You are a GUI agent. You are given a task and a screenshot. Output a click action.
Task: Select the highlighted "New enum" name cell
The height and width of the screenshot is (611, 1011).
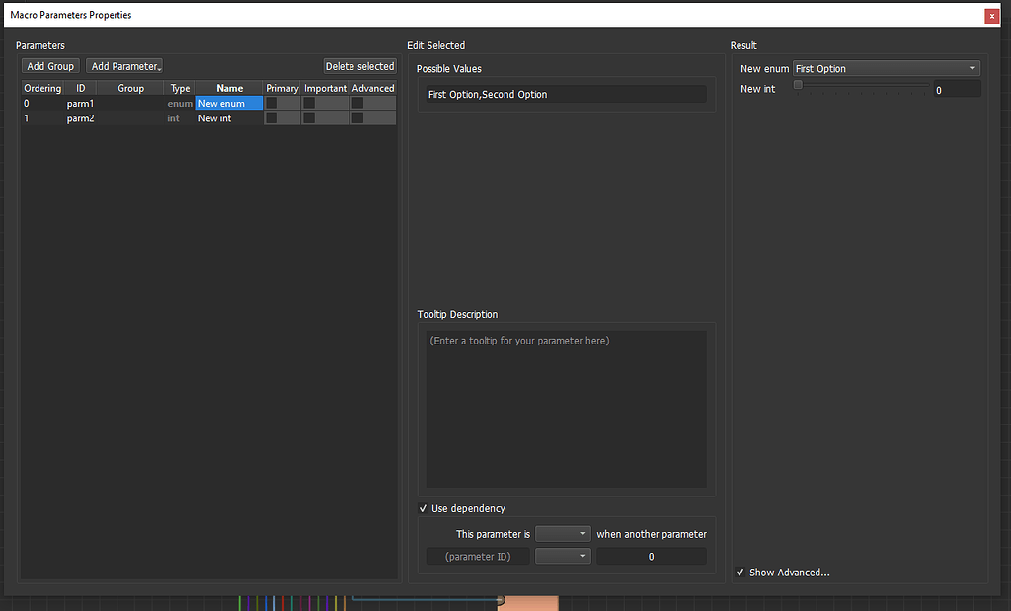pos(229,103)
